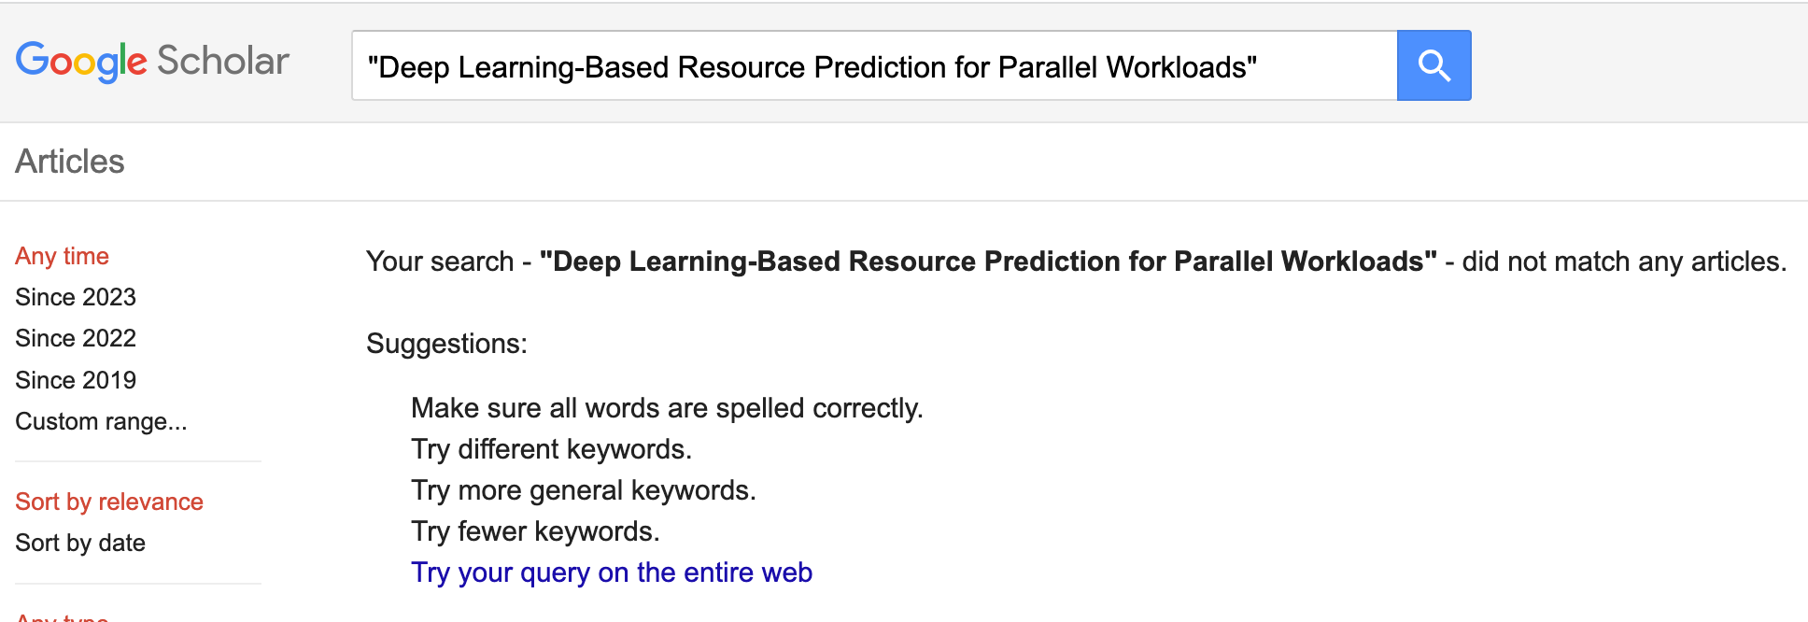The width and height of the screenshot is (1808, 622).
Task: Limit results to Since 2019
Action: [x=76, y=380]
